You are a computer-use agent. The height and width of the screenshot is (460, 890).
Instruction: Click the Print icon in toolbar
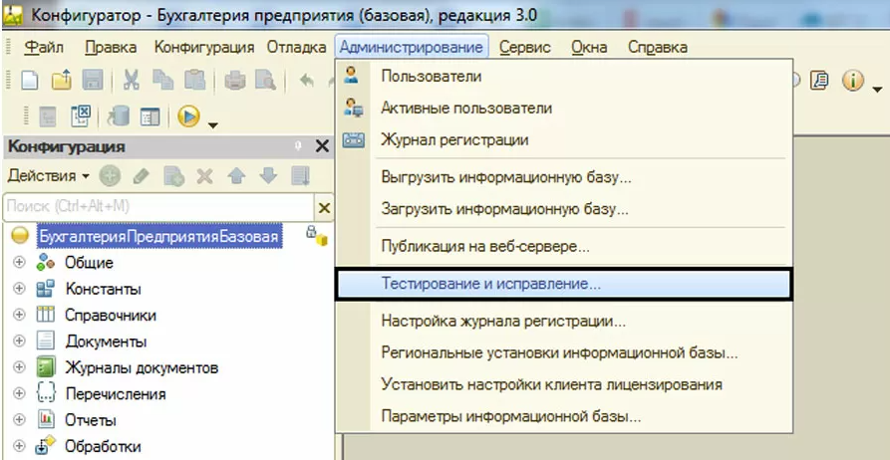pos(234,81)
